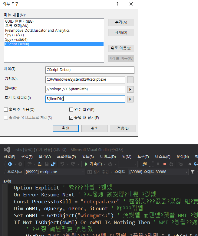Open the 빌드(B) menu
Screen dimensions: 198x236
[x=88, y=157]
